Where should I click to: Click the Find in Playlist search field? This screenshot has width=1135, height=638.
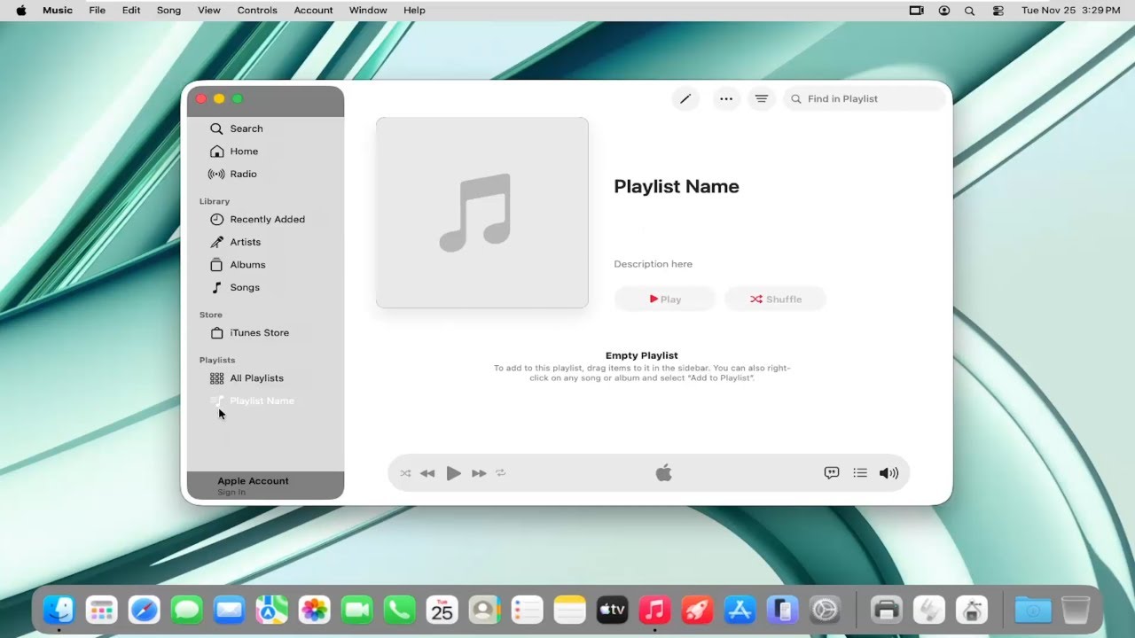point(865,99)
